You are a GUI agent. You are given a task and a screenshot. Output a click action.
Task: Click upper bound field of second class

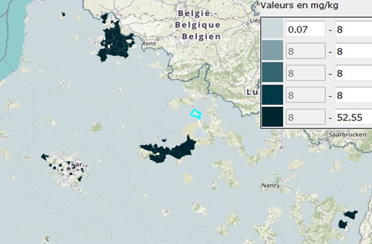coord(353,51)
